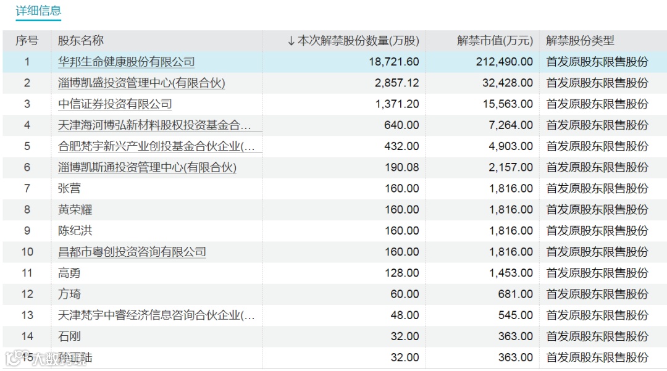This screenshot has width=667, height=371.
Task: Click the share count 1,371.20
Action: pyautogui.click(x=397, y=104)
